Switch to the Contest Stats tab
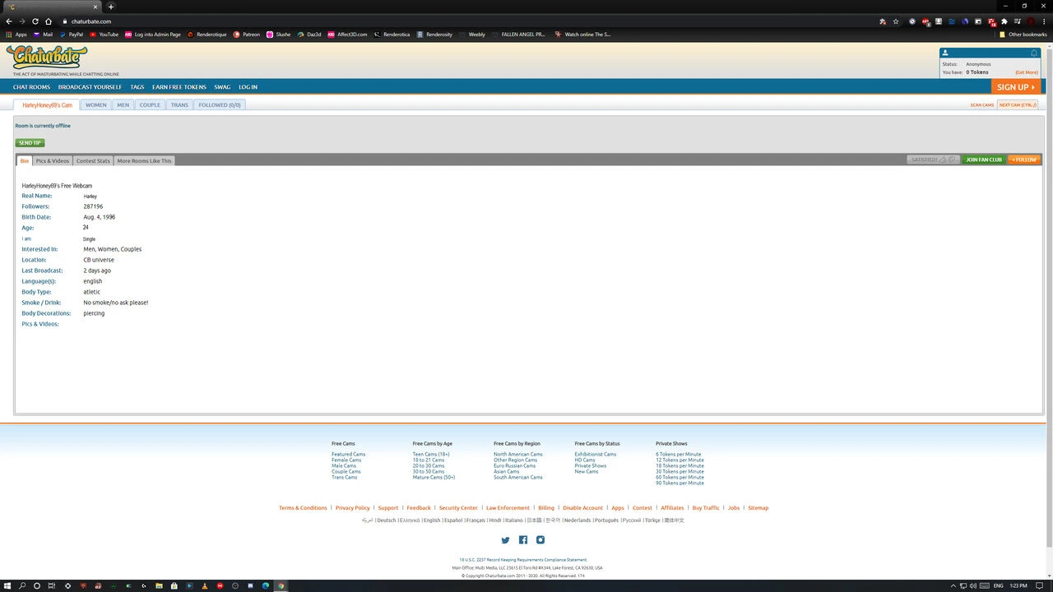This screenshot has width=1053, height=592. pos(93,161)
